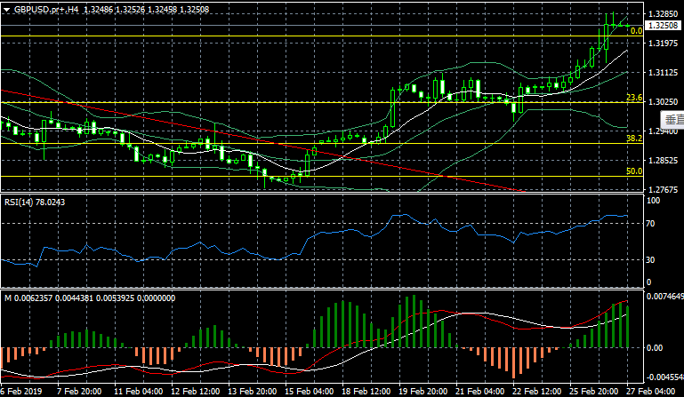
Task: Click the 18 Feb 12:00 time label
Action: (366, 391)
